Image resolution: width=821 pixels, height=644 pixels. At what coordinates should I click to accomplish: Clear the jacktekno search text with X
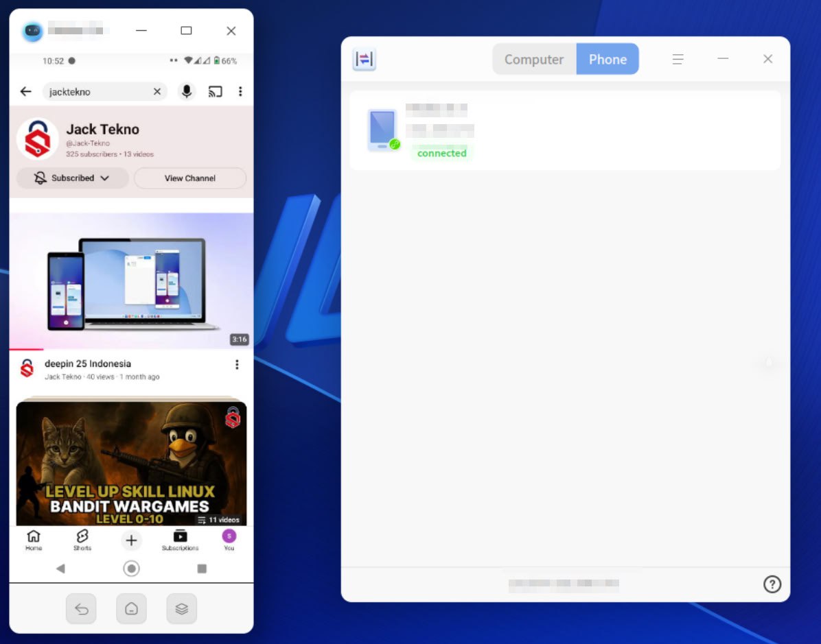pos(157,91)
